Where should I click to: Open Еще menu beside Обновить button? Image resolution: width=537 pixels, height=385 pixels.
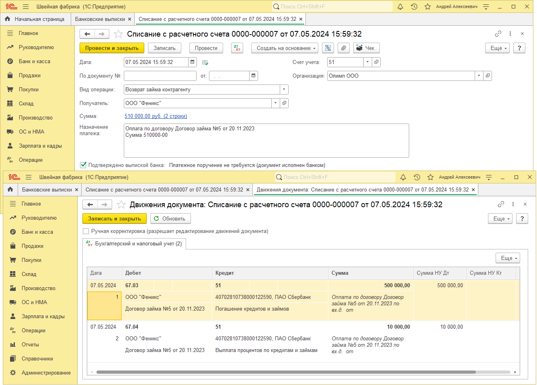[500, 218]
